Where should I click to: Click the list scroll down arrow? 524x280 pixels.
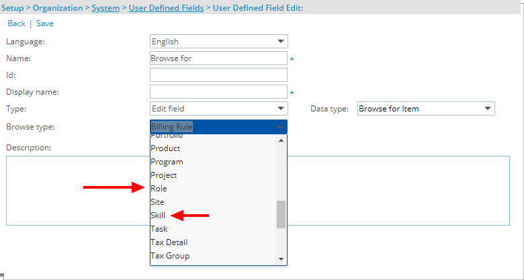(281, 259)
